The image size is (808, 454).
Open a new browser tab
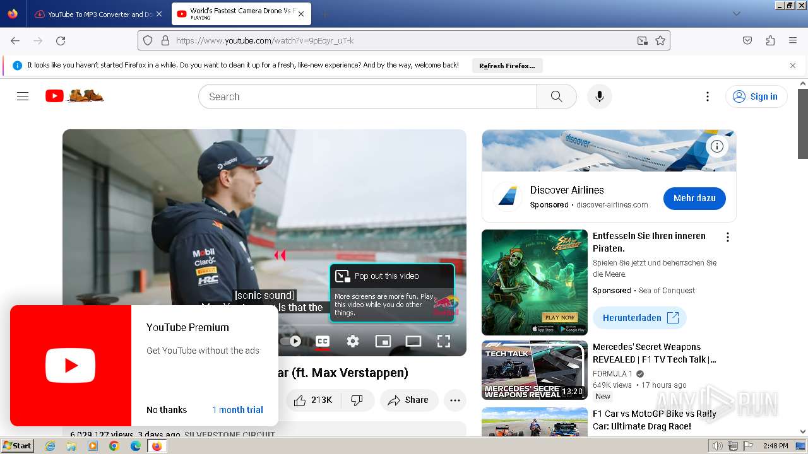pos(324,14)
